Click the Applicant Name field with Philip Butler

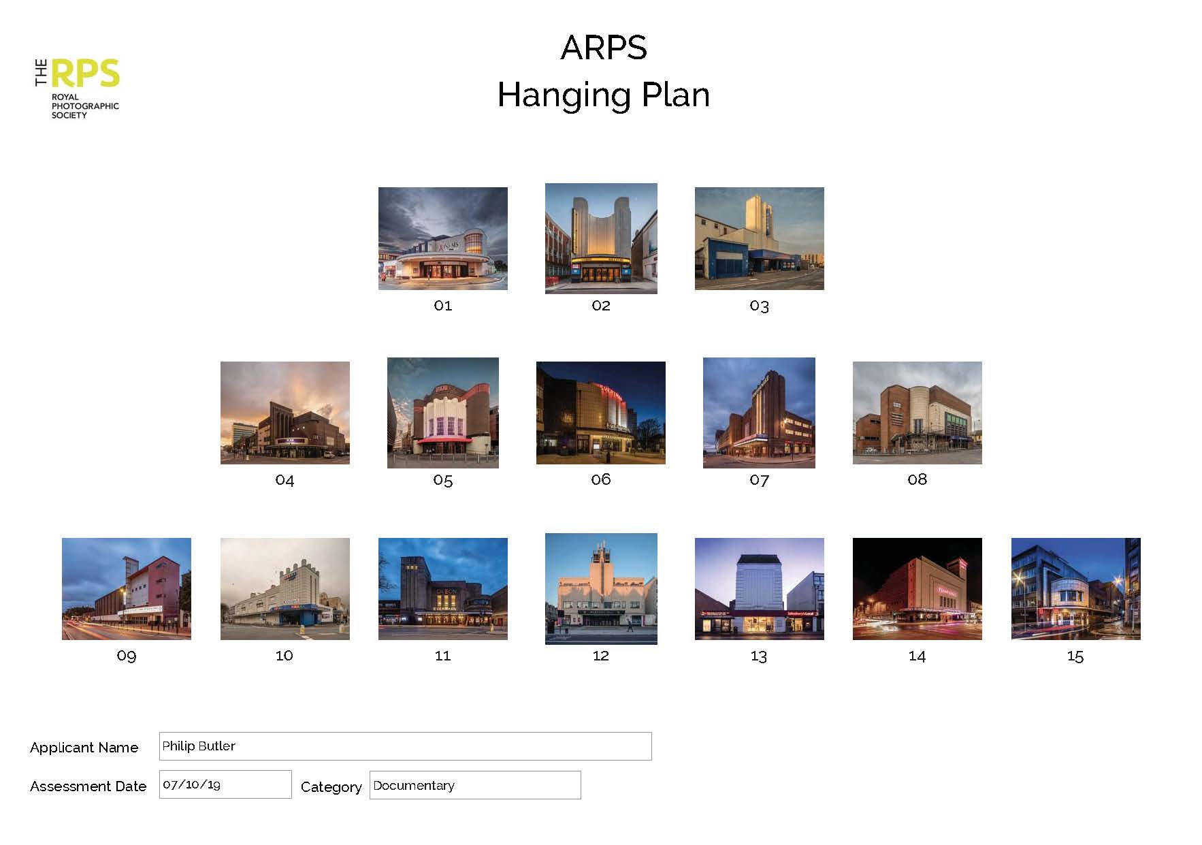pos(405,746)
